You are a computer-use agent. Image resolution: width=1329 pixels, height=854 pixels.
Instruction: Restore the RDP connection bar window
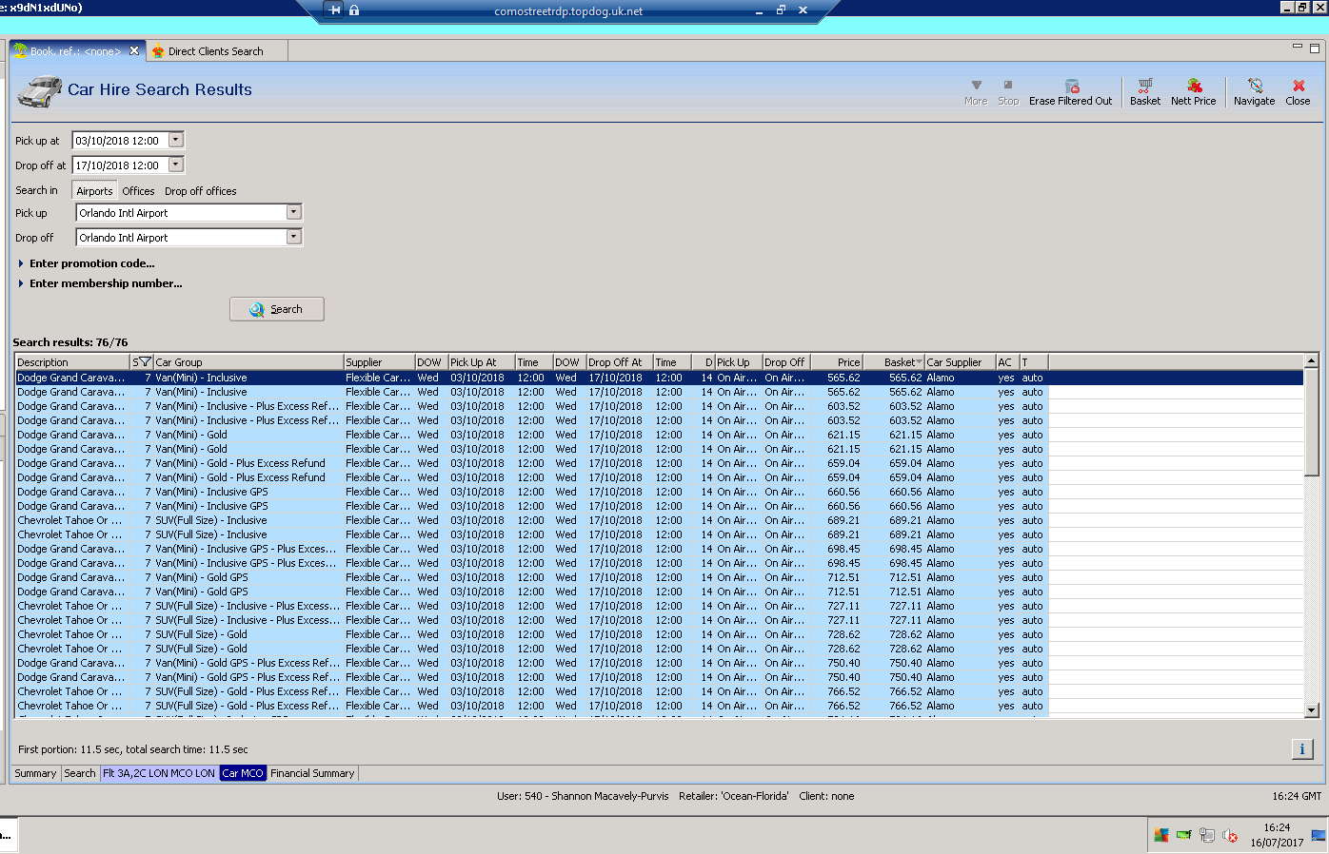781,10
